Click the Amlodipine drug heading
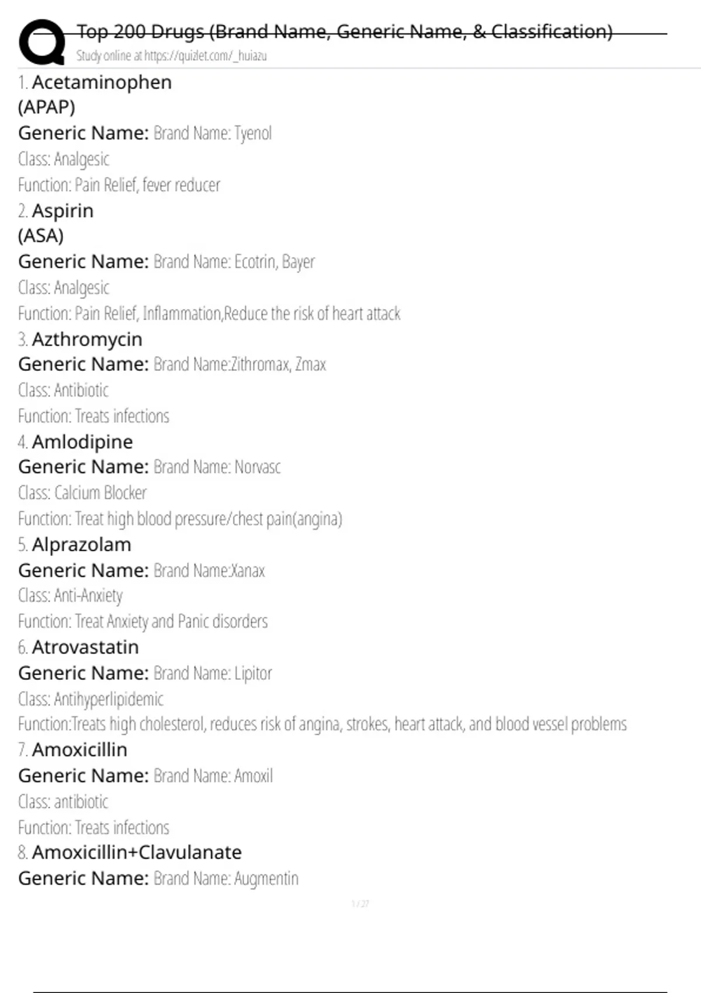Image resolution: width=701 pixels, height=993 pixels. click(x=82, y=442)
